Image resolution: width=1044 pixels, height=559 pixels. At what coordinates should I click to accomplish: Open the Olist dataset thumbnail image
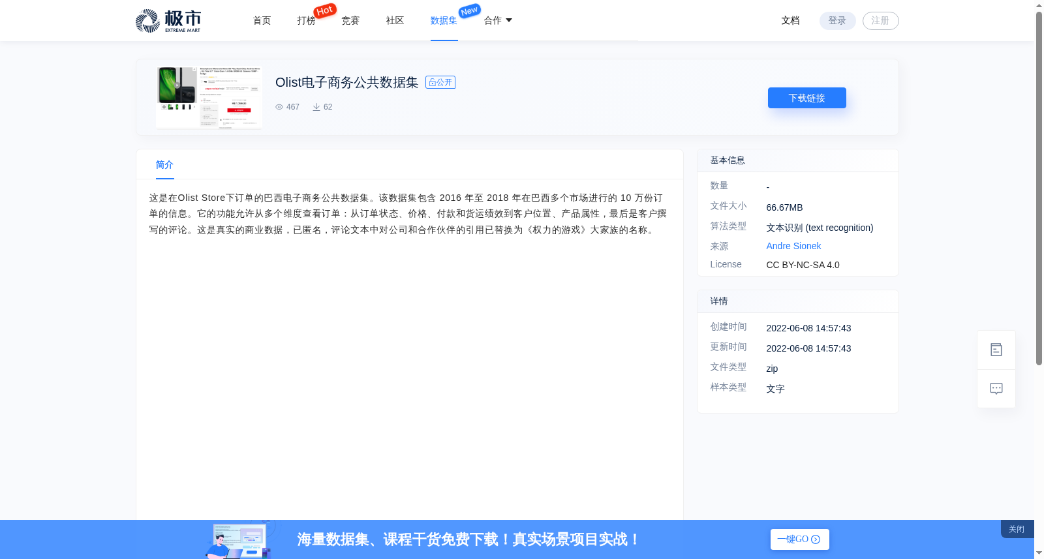click(x=209, y=97)
